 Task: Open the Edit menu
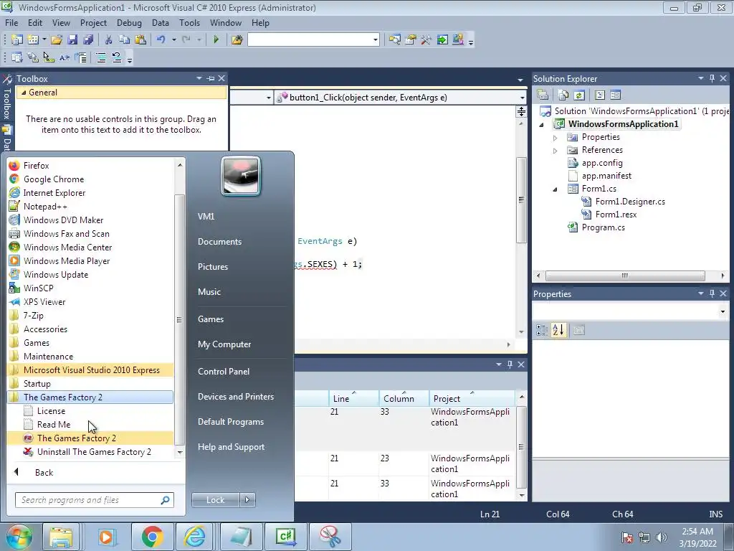pyautogui.click(x=35, y=23)
